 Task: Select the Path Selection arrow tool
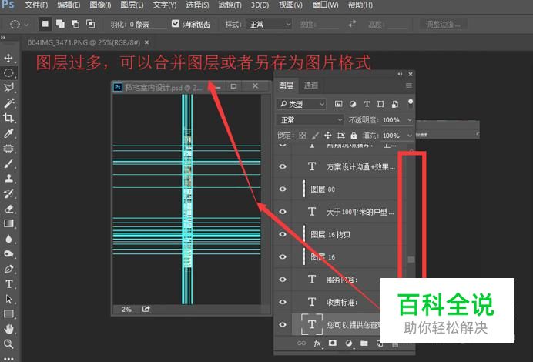(x=8, y=299)
